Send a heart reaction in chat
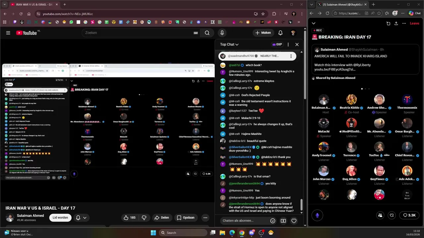424x238 pixels. (294, 220)
